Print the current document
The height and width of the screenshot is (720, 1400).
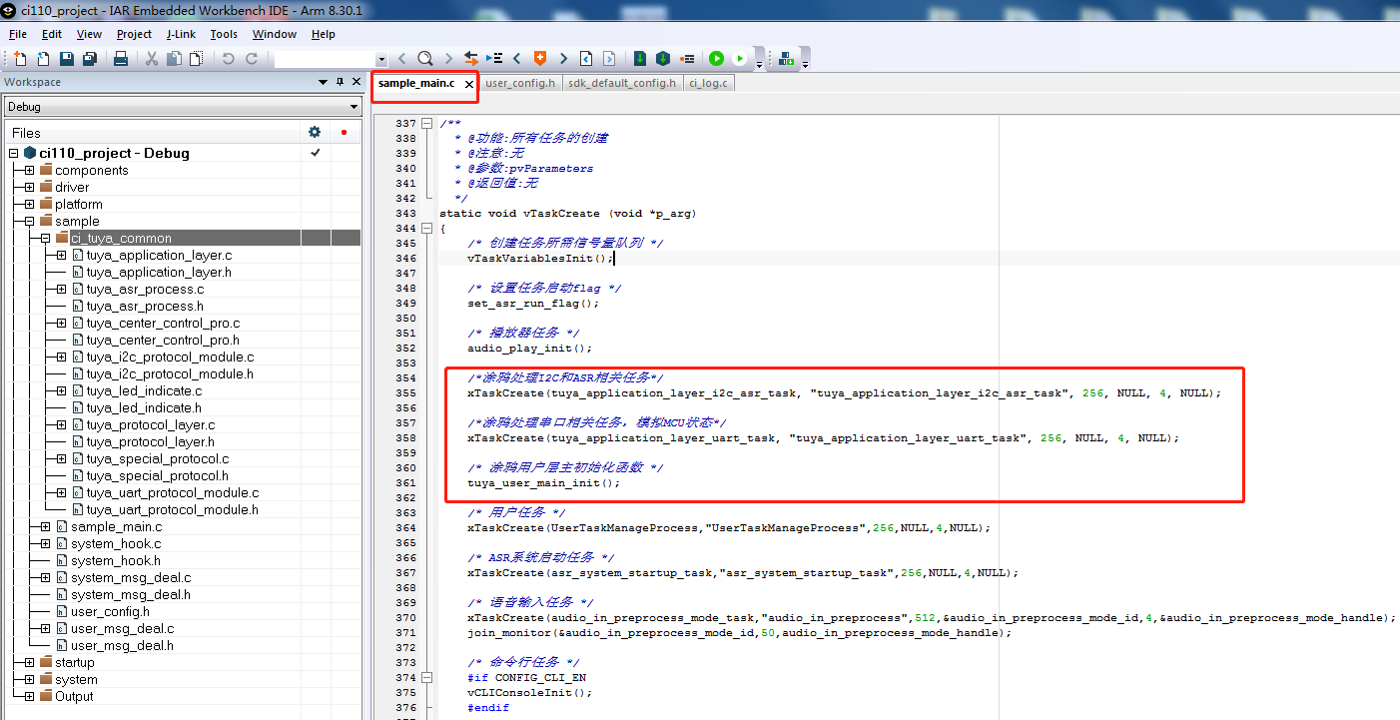(x=121, y=59)
